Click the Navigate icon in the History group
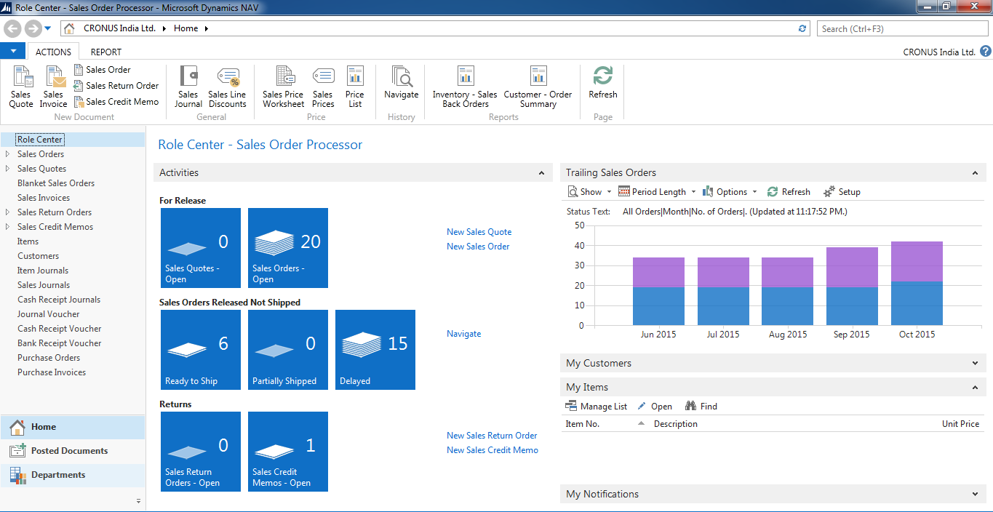993x512 pixels. [401, 86]
